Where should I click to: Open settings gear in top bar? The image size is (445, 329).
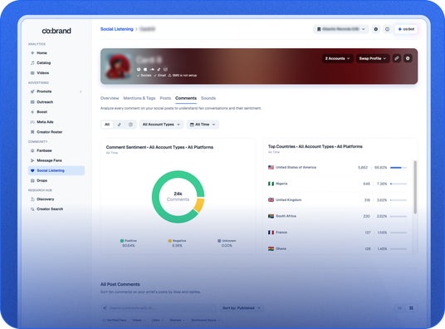click(376, 29)
